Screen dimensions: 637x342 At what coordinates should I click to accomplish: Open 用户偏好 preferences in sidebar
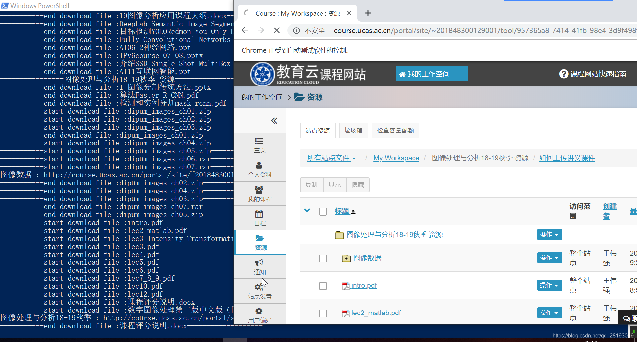point(260,315)
